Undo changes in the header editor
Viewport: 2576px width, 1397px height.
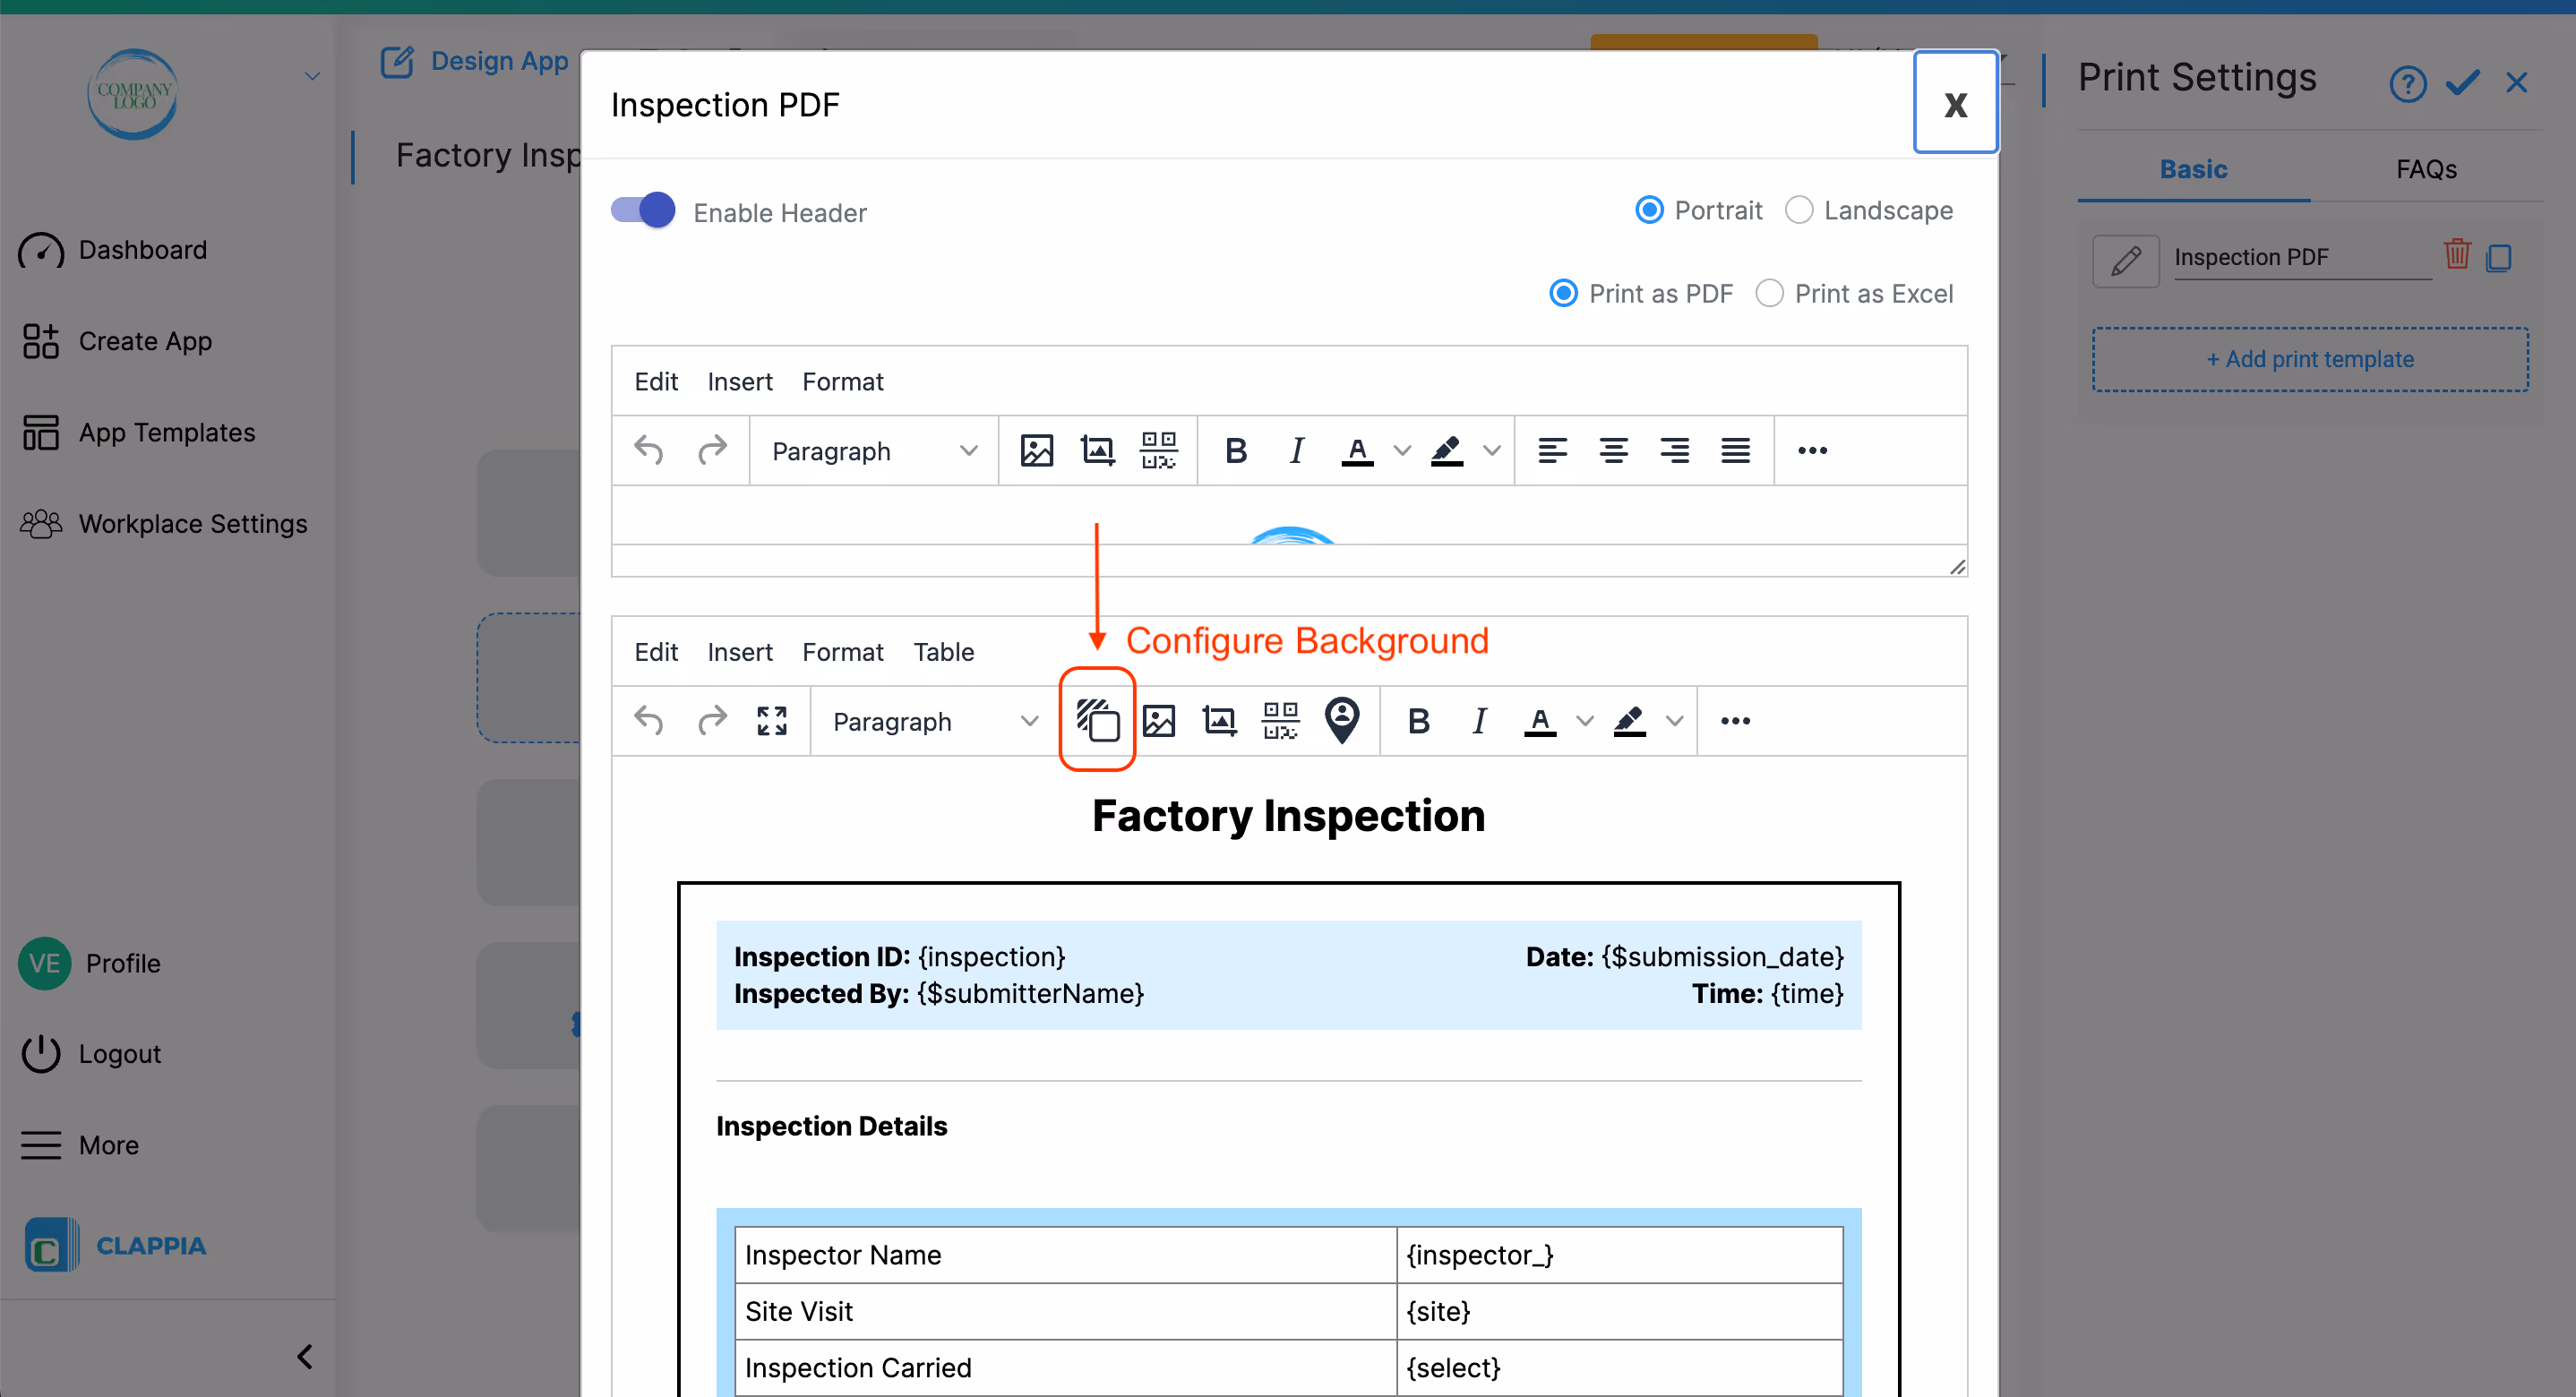point(649,450)
